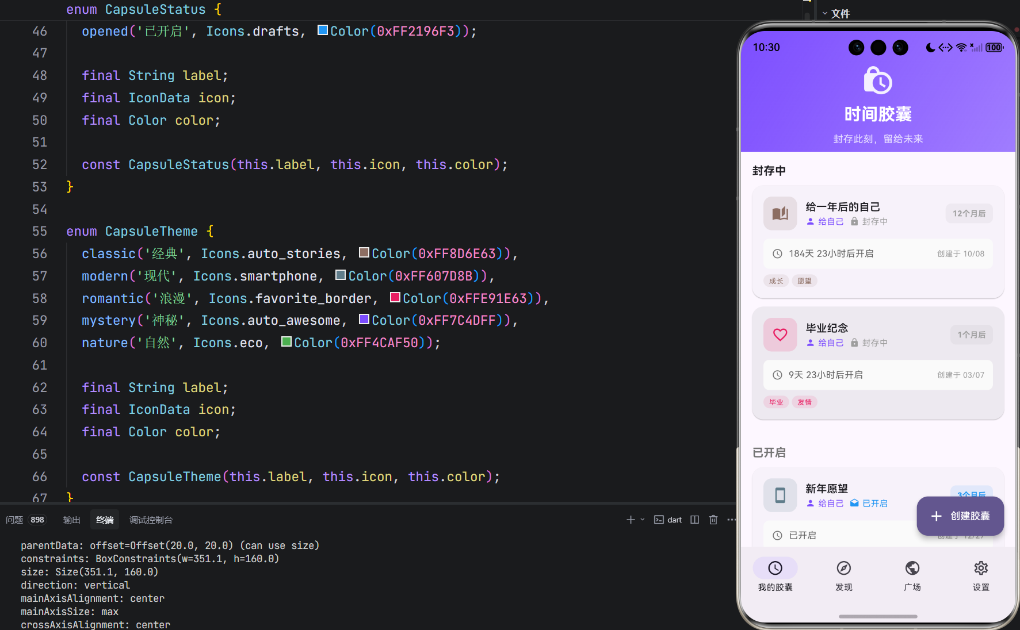
Task: Tap the 愿望 tag chip
Action: (805, 281)
